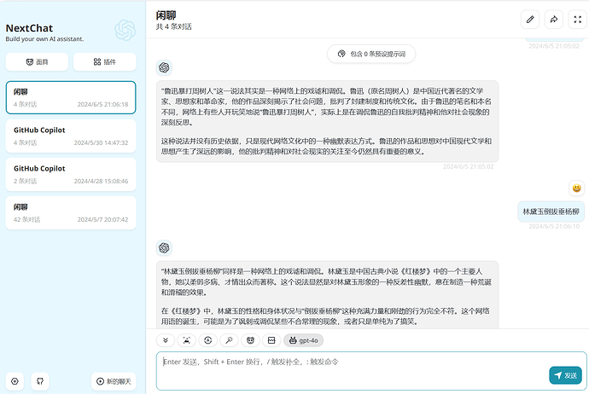Image resolution: width=589 pixels, height=394 pixels.
Task: Click the 包含 0 条预设提示词 prompt pill
Action: coord(371,54)
